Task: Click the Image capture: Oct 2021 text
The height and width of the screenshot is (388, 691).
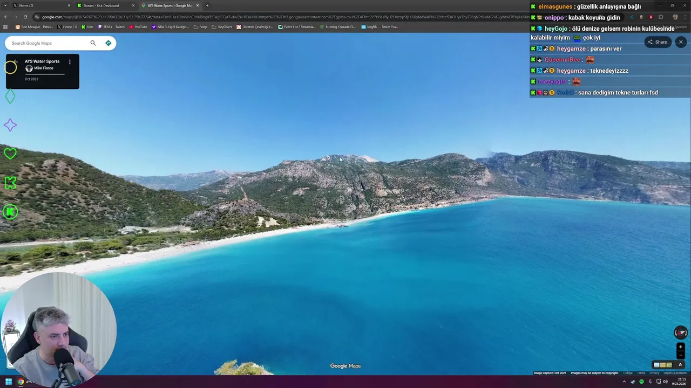Action: click(550, 373)
